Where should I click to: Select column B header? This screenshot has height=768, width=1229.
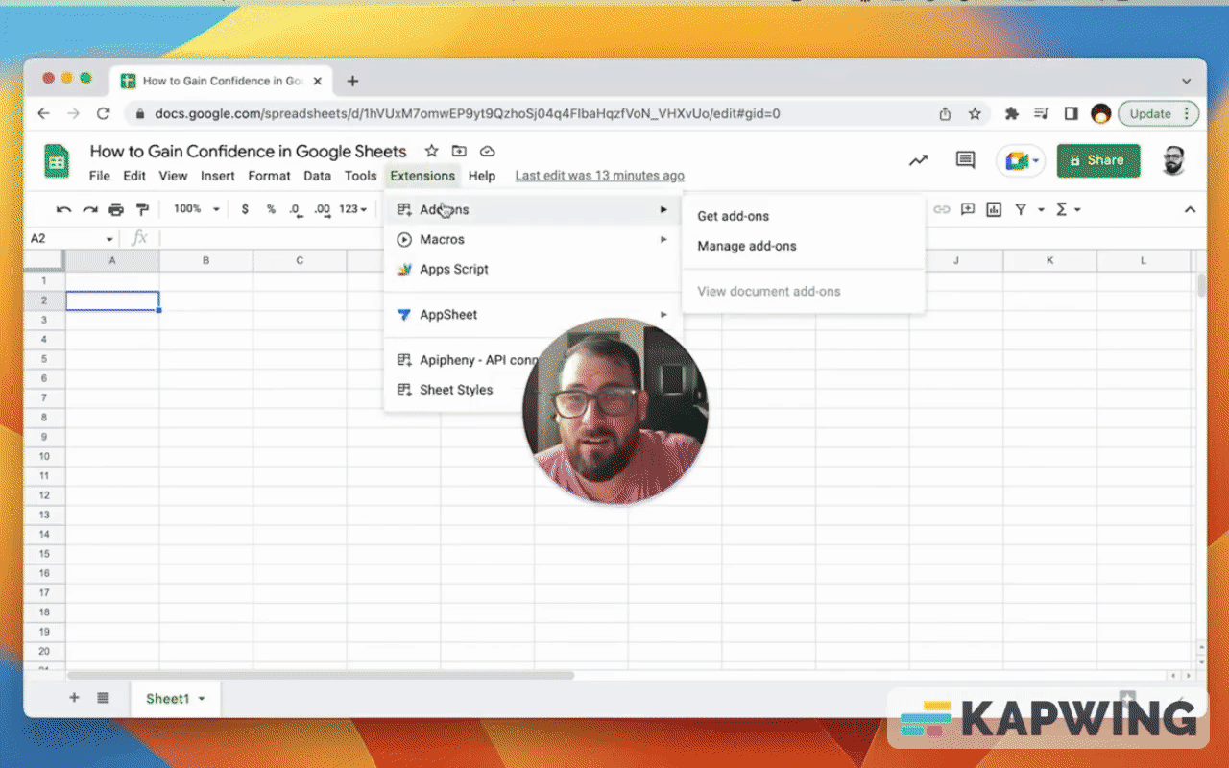205,260
